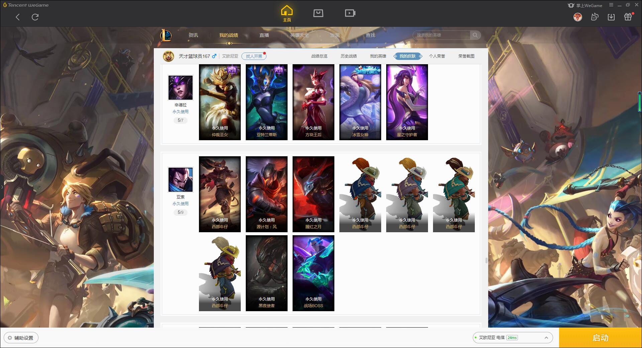This screenshot has width=642, height=348.
Task: Open the gift box icon
Action: pos(628,17)
